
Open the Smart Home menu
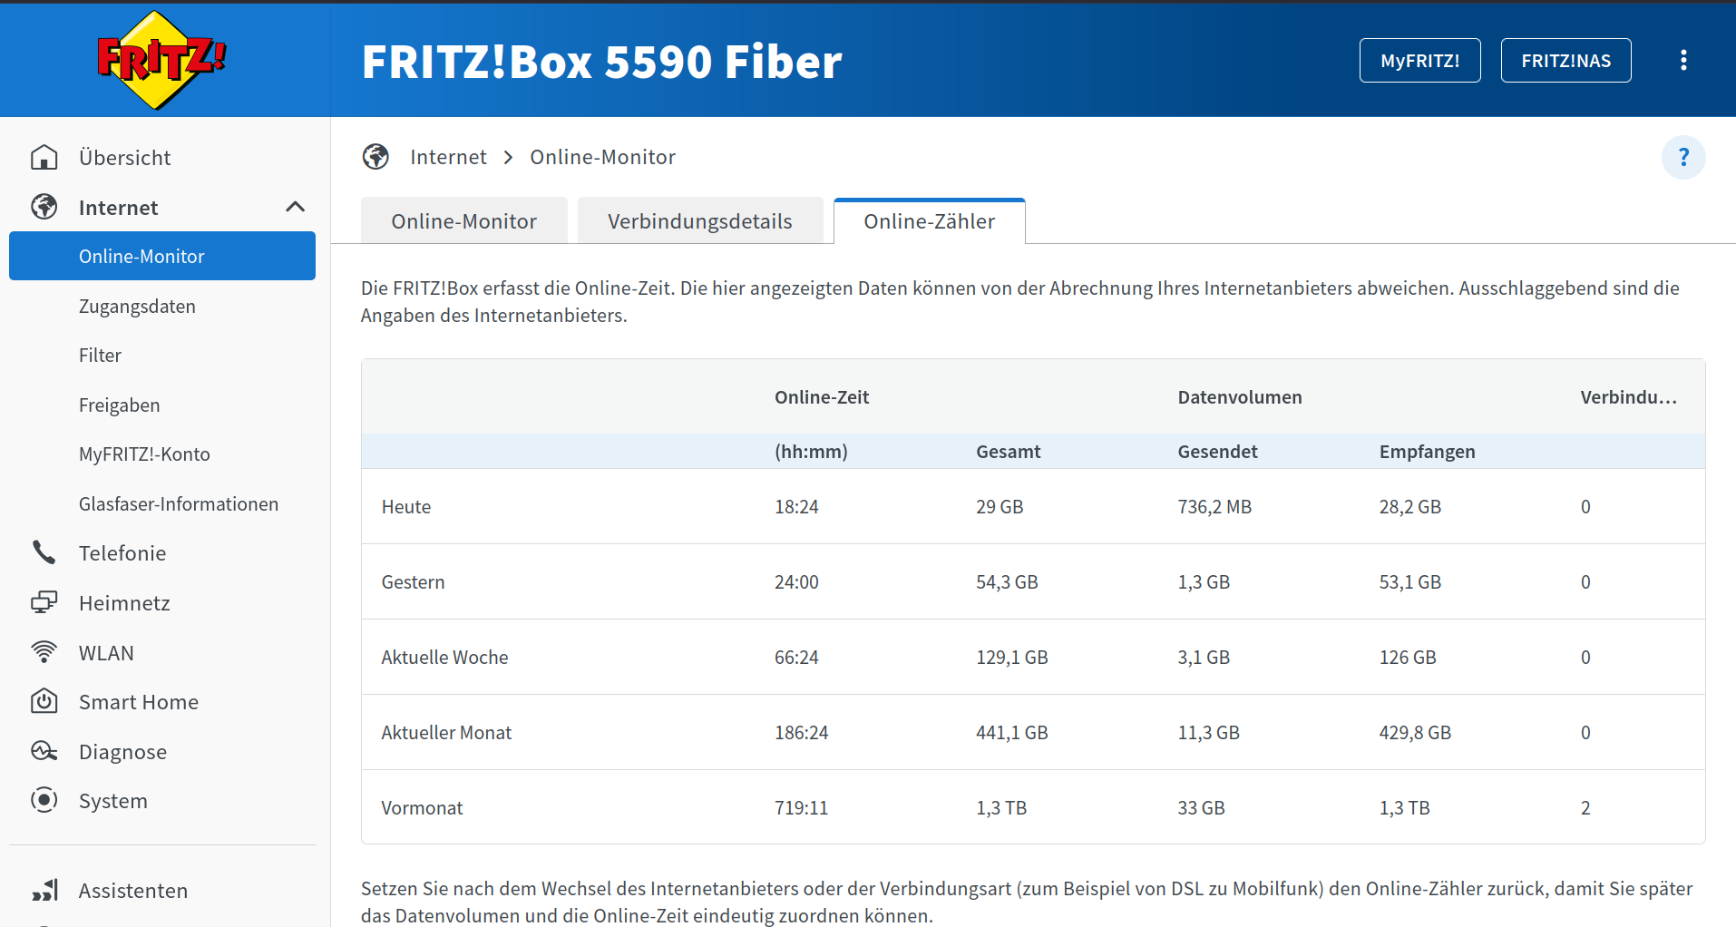139,701
